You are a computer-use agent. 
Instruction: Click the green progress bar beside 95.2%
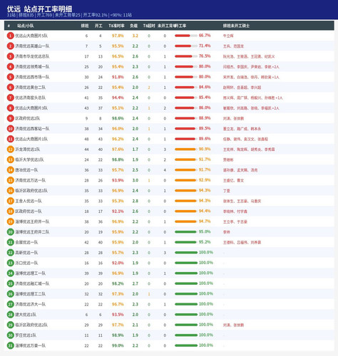point(186,242)
